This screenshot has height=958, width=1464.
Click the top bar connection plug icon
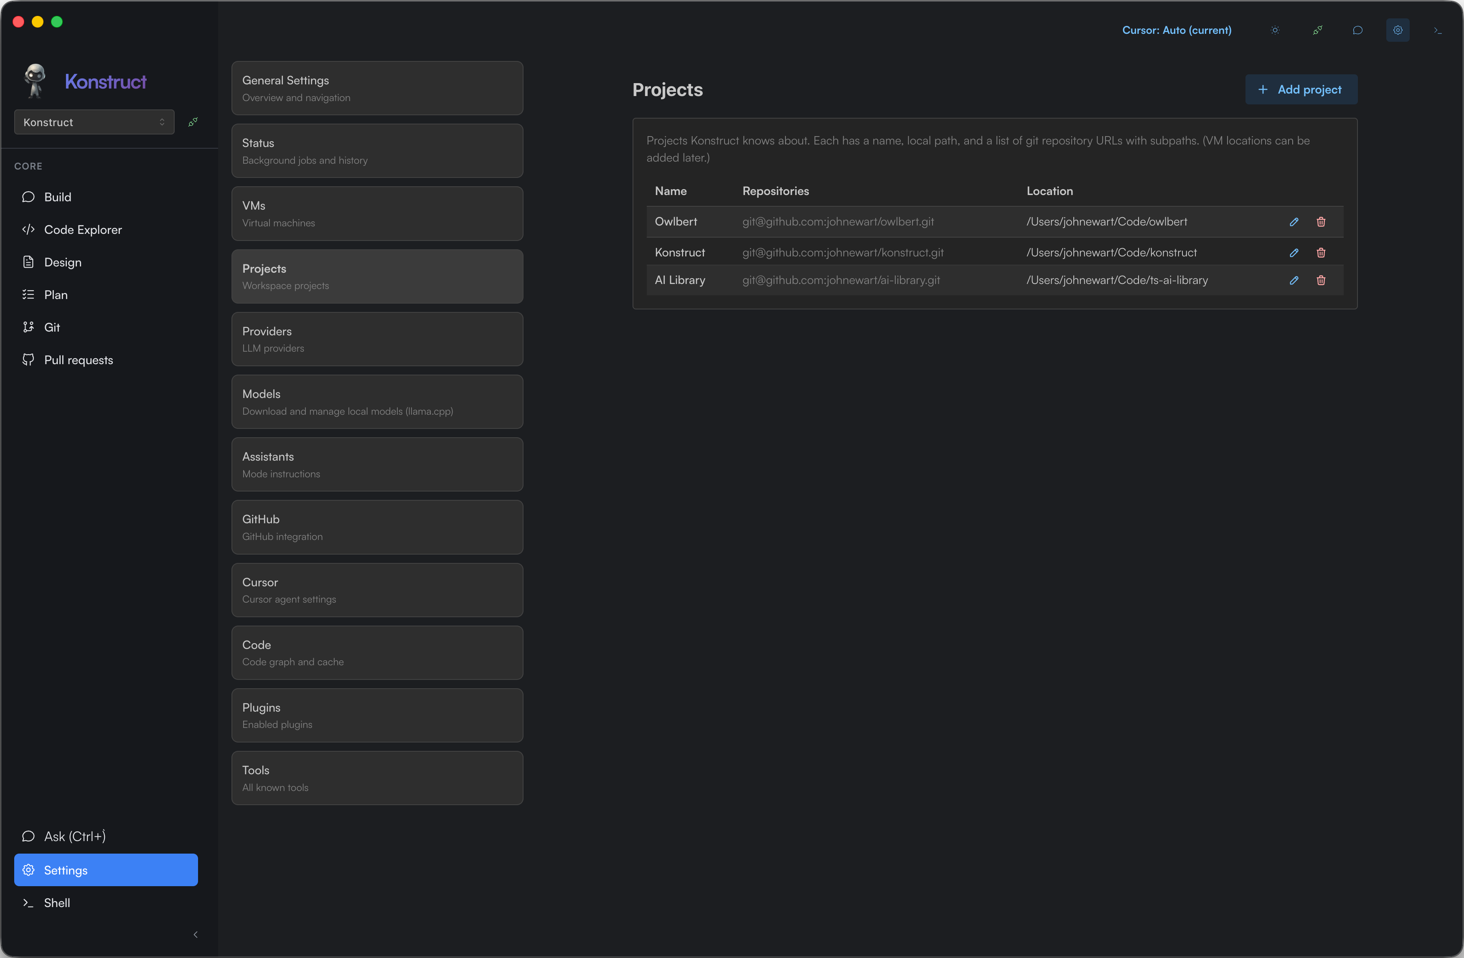click(1317, 30)
